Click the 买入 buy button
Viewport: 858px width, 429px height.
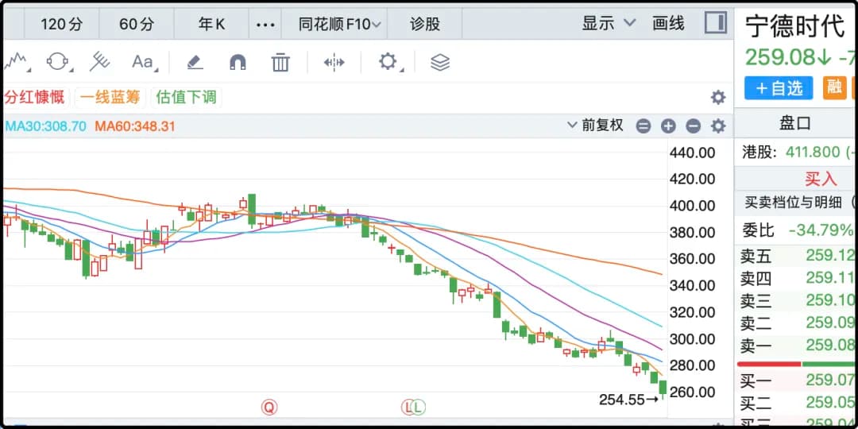pos(821,179)
